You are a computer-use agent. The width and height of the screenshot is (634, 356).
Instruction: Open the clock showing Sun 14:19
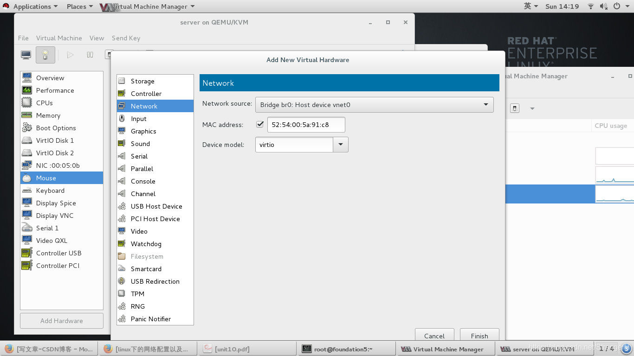click(562, 6)
